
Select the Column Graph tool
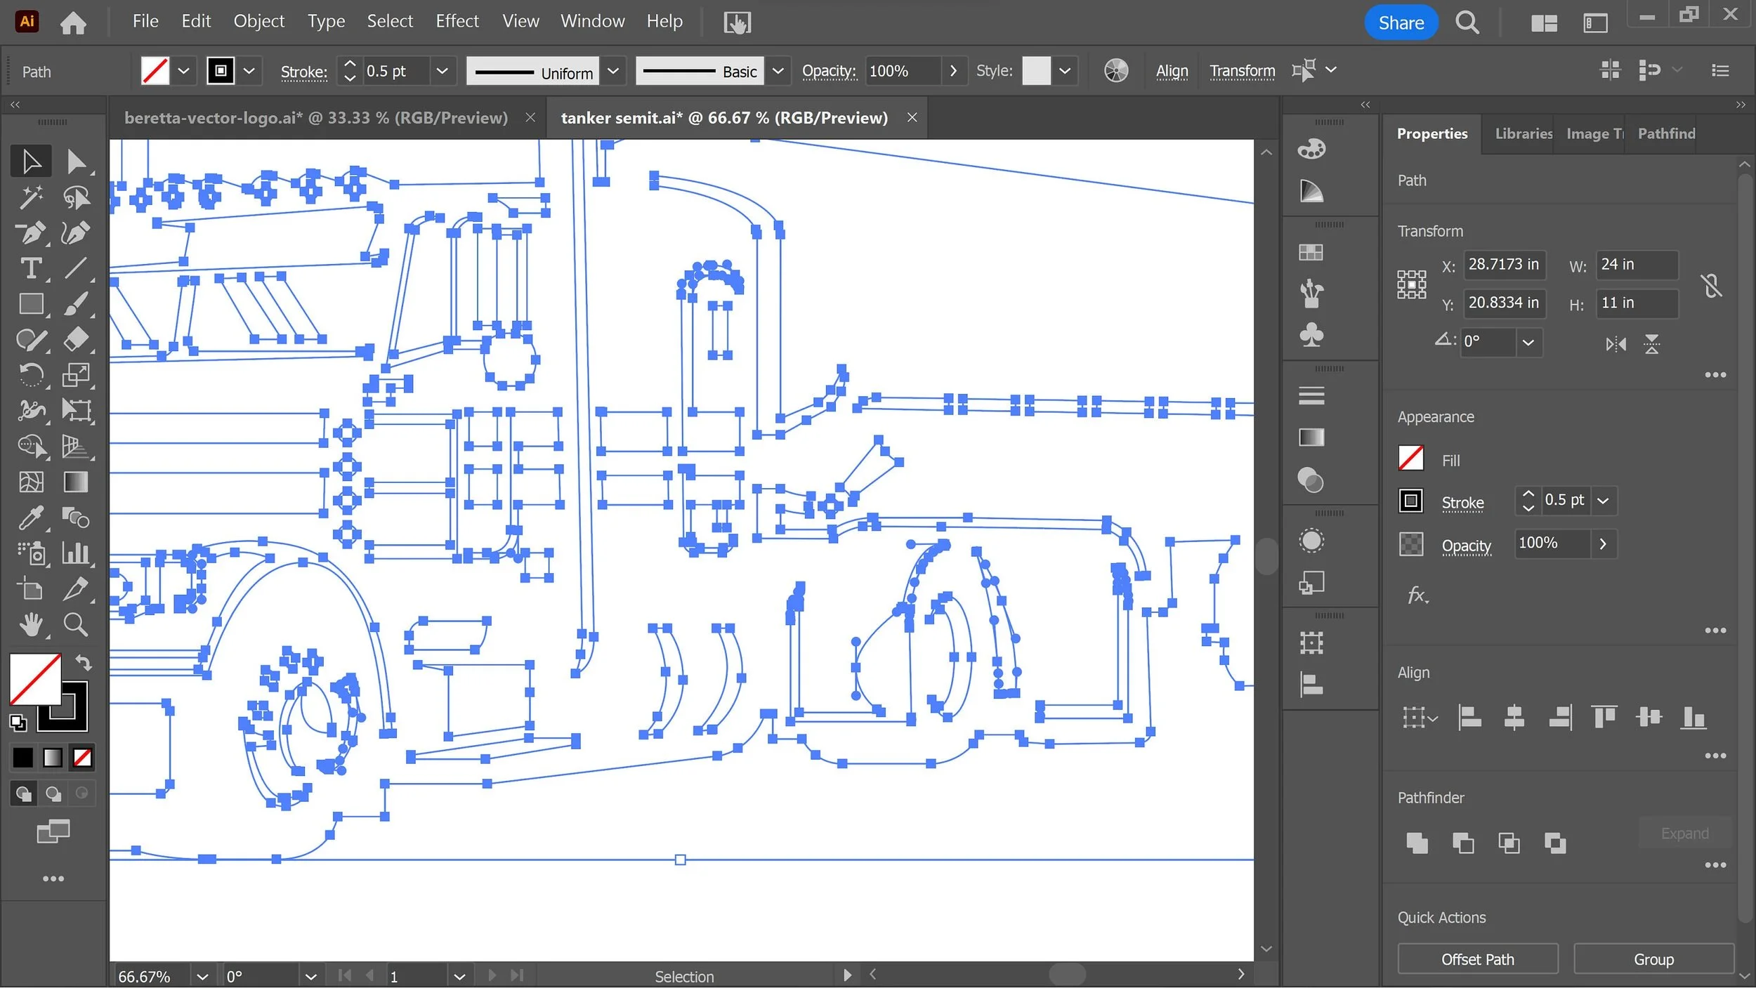coord(76,553)
